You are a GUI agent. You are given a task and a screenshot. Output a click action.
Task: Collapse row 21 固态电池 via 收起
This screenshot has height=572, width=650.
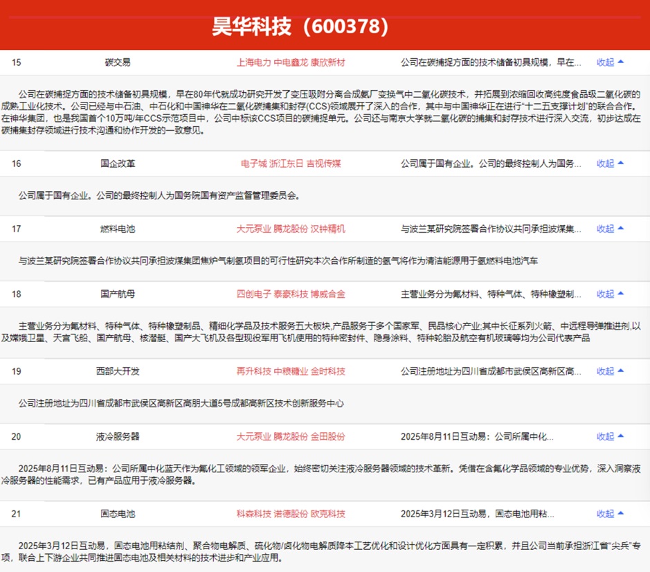click(610, 514)
